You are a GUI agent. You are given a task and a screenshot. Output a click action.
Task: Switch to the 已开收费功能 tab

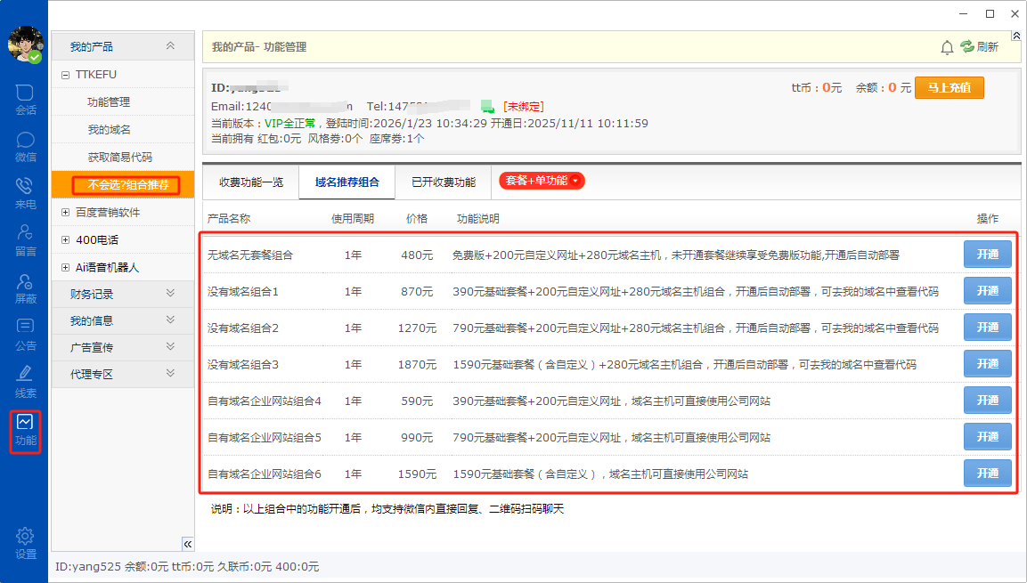click(443, 182)
